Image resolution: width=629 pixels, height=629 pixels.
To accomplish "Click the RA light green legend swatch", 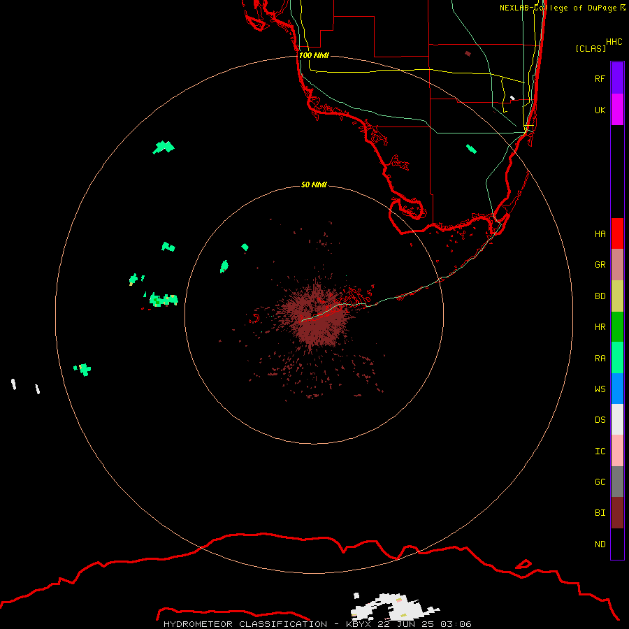I will [x=617, y=358].
